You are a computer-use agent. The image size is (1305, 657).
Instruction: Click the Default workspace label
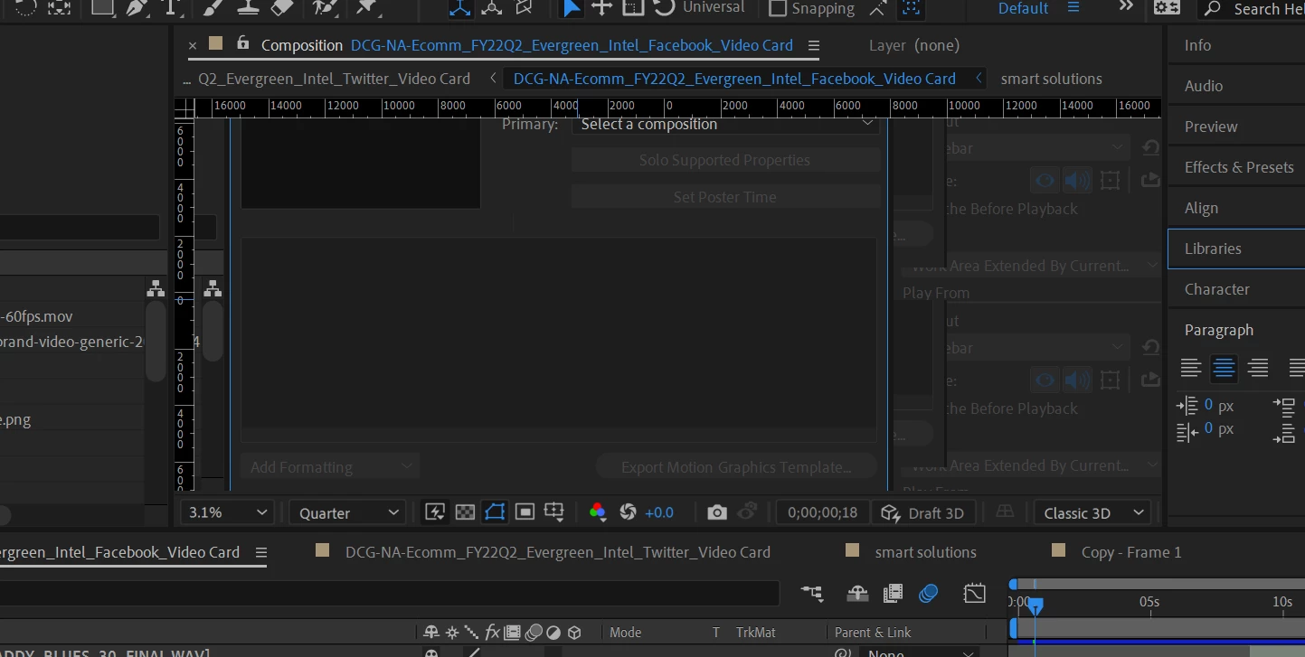tap(1024, 8)
